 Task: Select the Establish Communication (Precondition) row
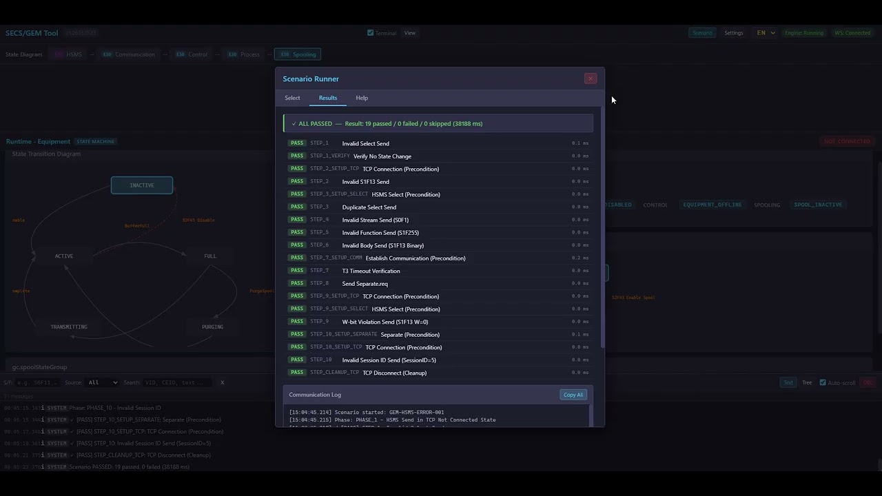(438, 258)
